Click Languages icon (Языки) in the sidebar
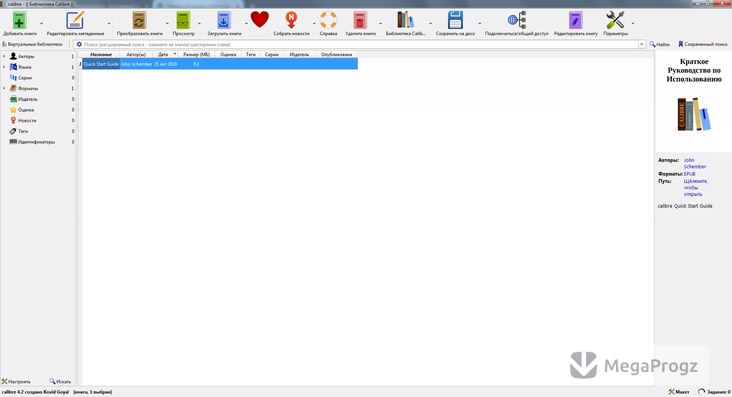 click(x=13, y=67)
